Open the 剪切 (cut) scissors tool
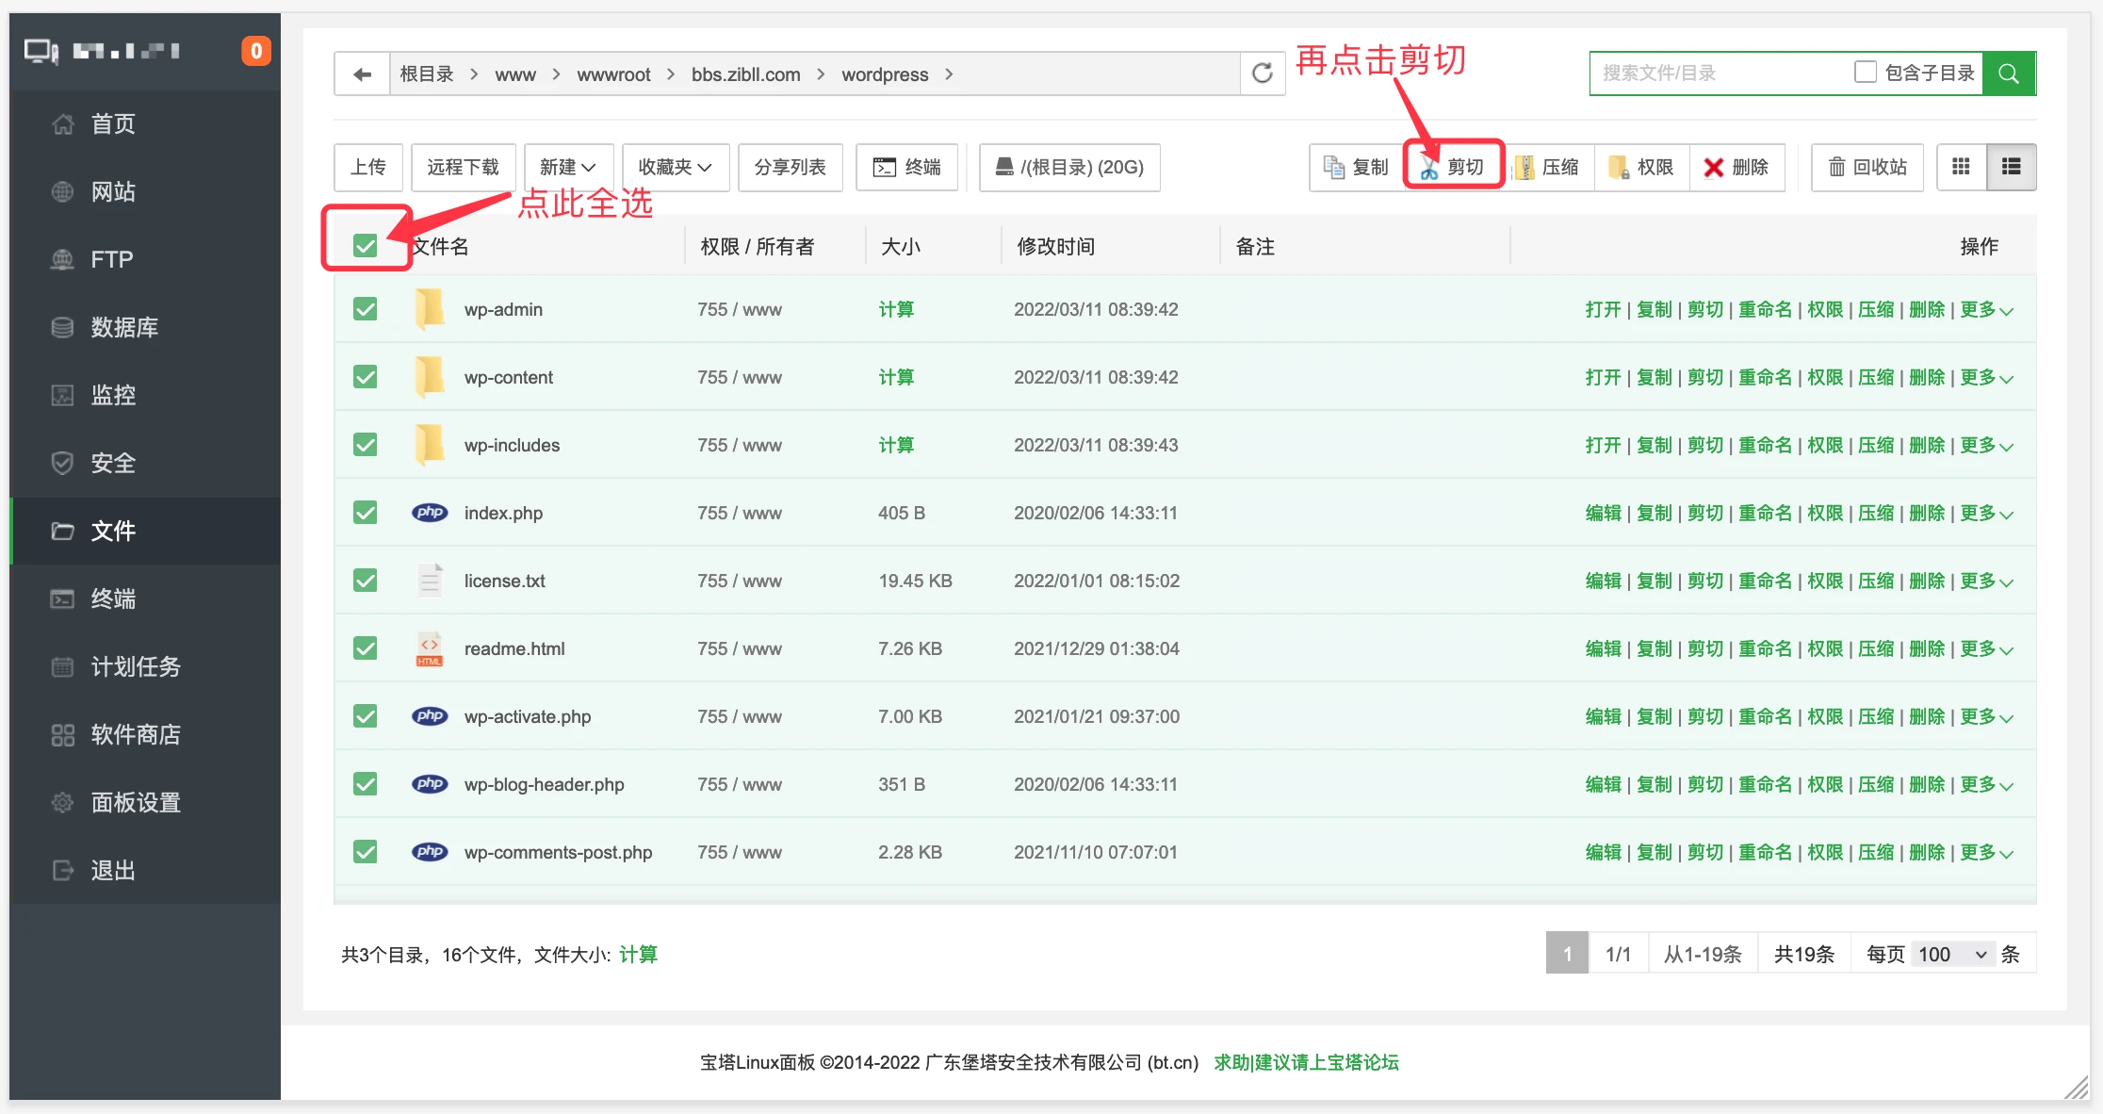This screenshot has height=1114, width=2103. [1453, 167]
